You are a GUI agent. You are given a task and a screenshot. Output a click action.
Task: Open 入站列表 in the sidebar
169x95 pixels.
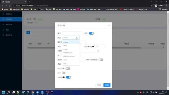coord(11,19)
